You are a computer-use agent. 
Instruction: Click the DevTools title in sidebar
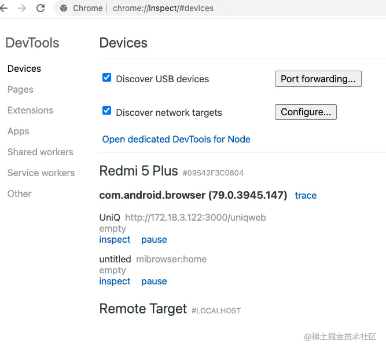point(32,43)
